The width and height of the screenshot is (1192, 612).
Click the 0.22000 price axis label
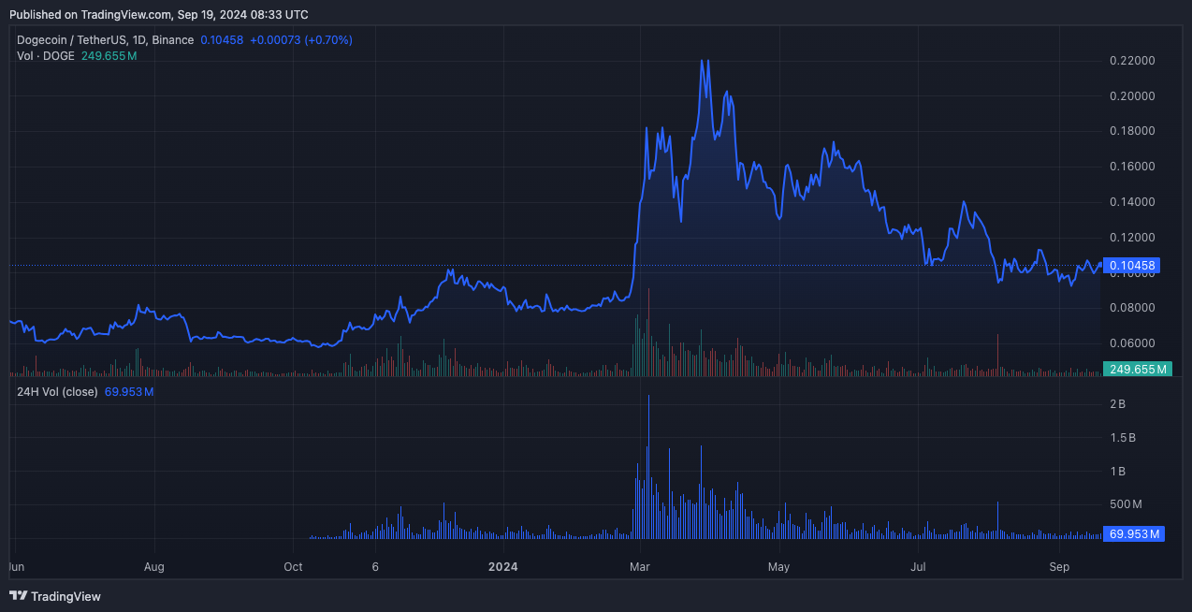[1132, 61]
